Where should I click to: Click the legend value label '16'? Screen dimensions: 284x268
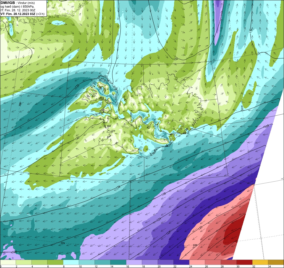coord(128,266)
